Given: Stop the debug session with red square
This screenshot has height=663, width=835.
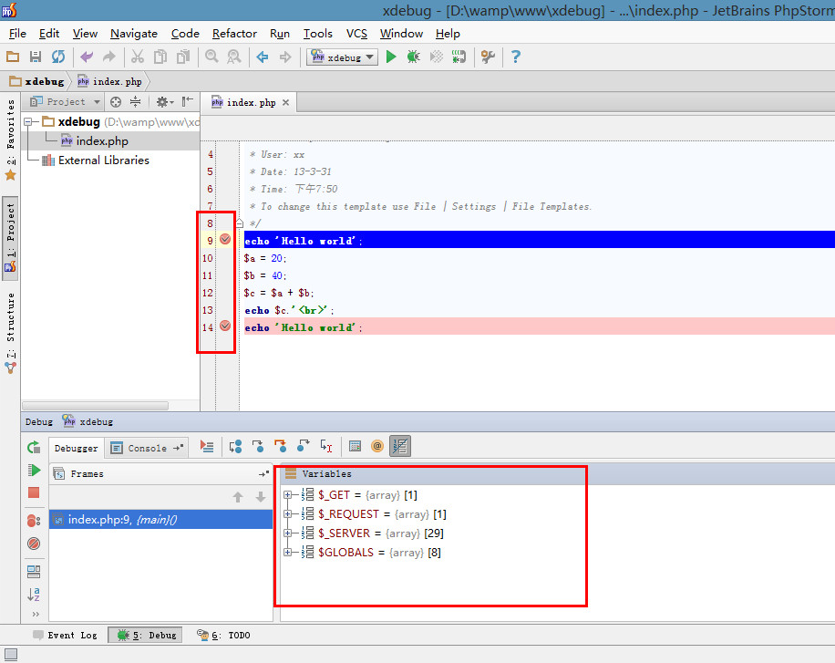Looking at the screenshot, I should pos(34,492).
